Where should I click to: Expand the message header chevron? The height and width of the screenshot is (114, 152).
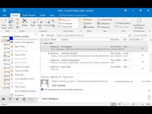[149, 91]
